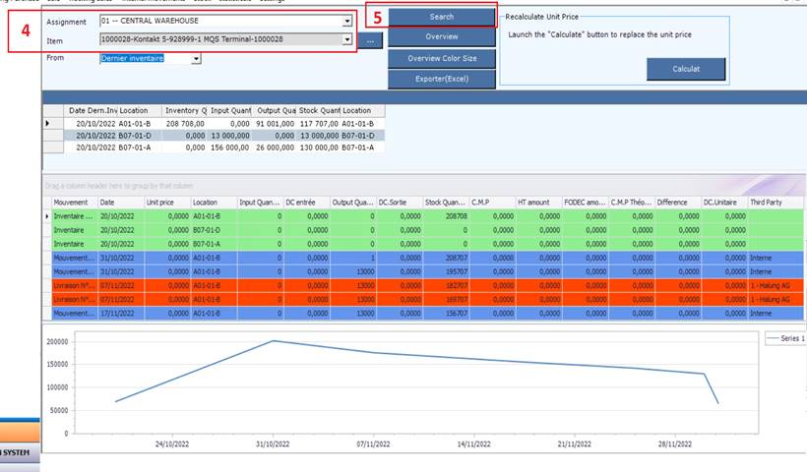Click the group-by drag column header panel
The height and width of the screenshot is (472, 807).
click(x=423, y=186)
